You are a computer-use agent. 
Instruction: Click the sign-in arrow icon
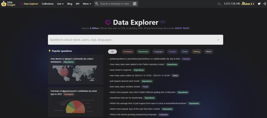[264, 4]
